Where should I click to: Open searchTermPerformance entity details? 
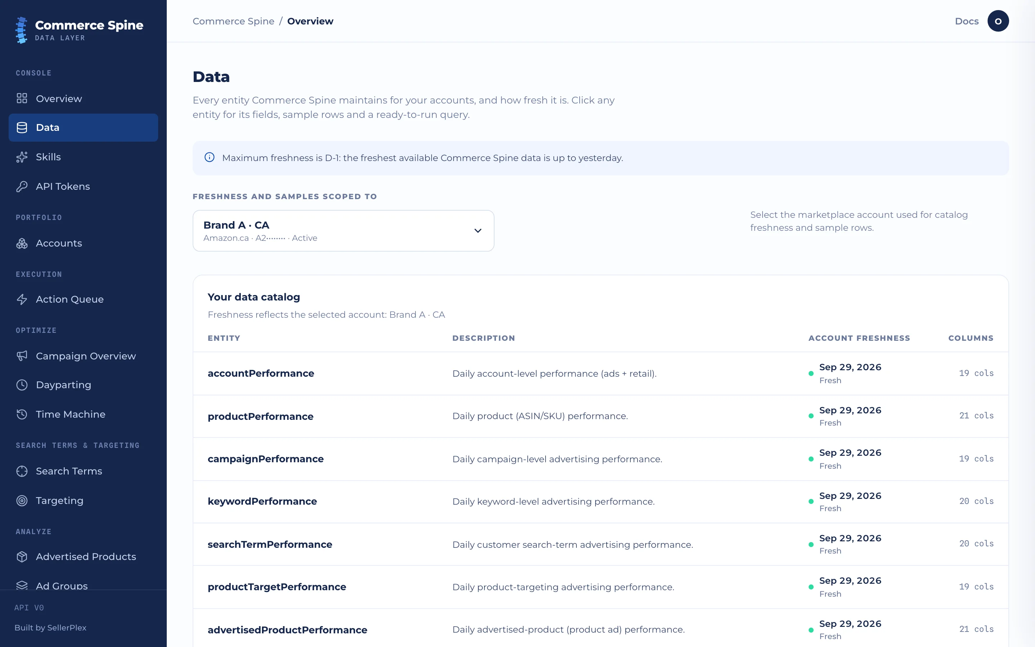click(x=601, y=544)
